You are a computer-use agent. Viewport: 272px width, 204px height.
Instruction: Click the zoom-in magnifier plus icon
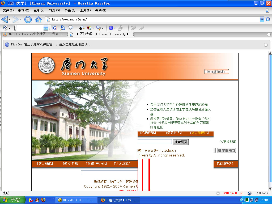99,28
